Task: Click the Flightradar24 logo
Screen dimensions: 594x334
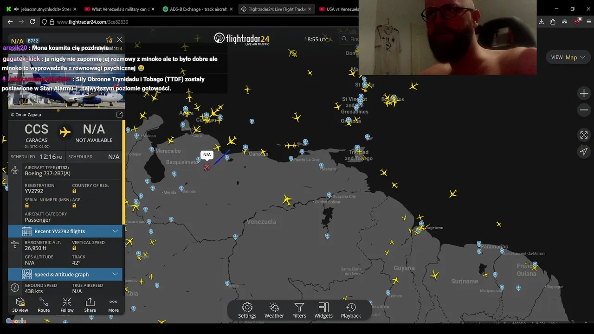Action: pyautogui.click(x=242, y=39)
